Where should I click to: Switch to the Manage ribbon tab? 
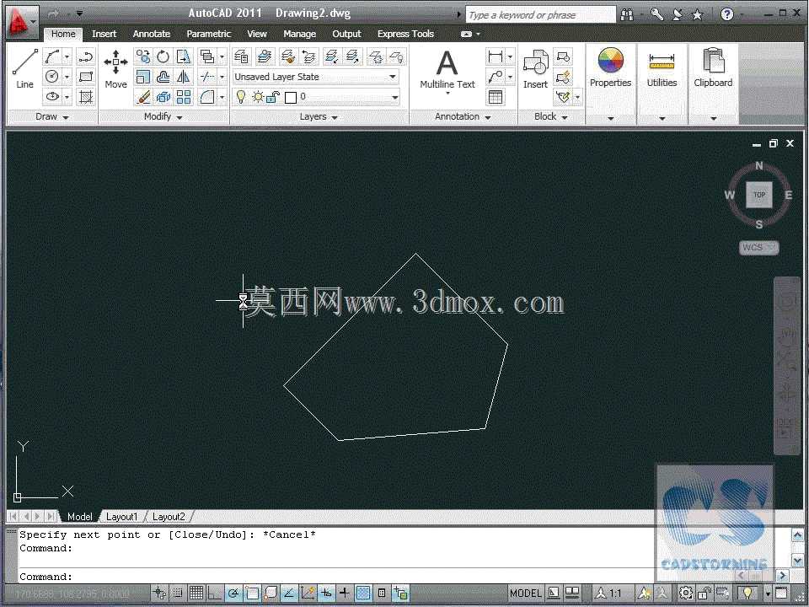coord(299,34)
